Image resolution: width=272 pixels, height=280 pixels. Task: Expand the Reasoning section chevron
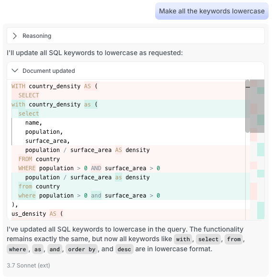tap(15, 36)
